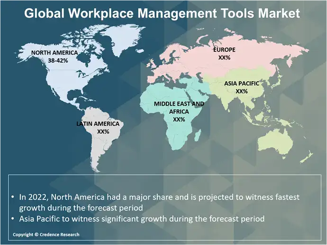Click the Copyright Credence Research text
The width and height of the screenshot is (327, 245).
(x=46, y=235)
